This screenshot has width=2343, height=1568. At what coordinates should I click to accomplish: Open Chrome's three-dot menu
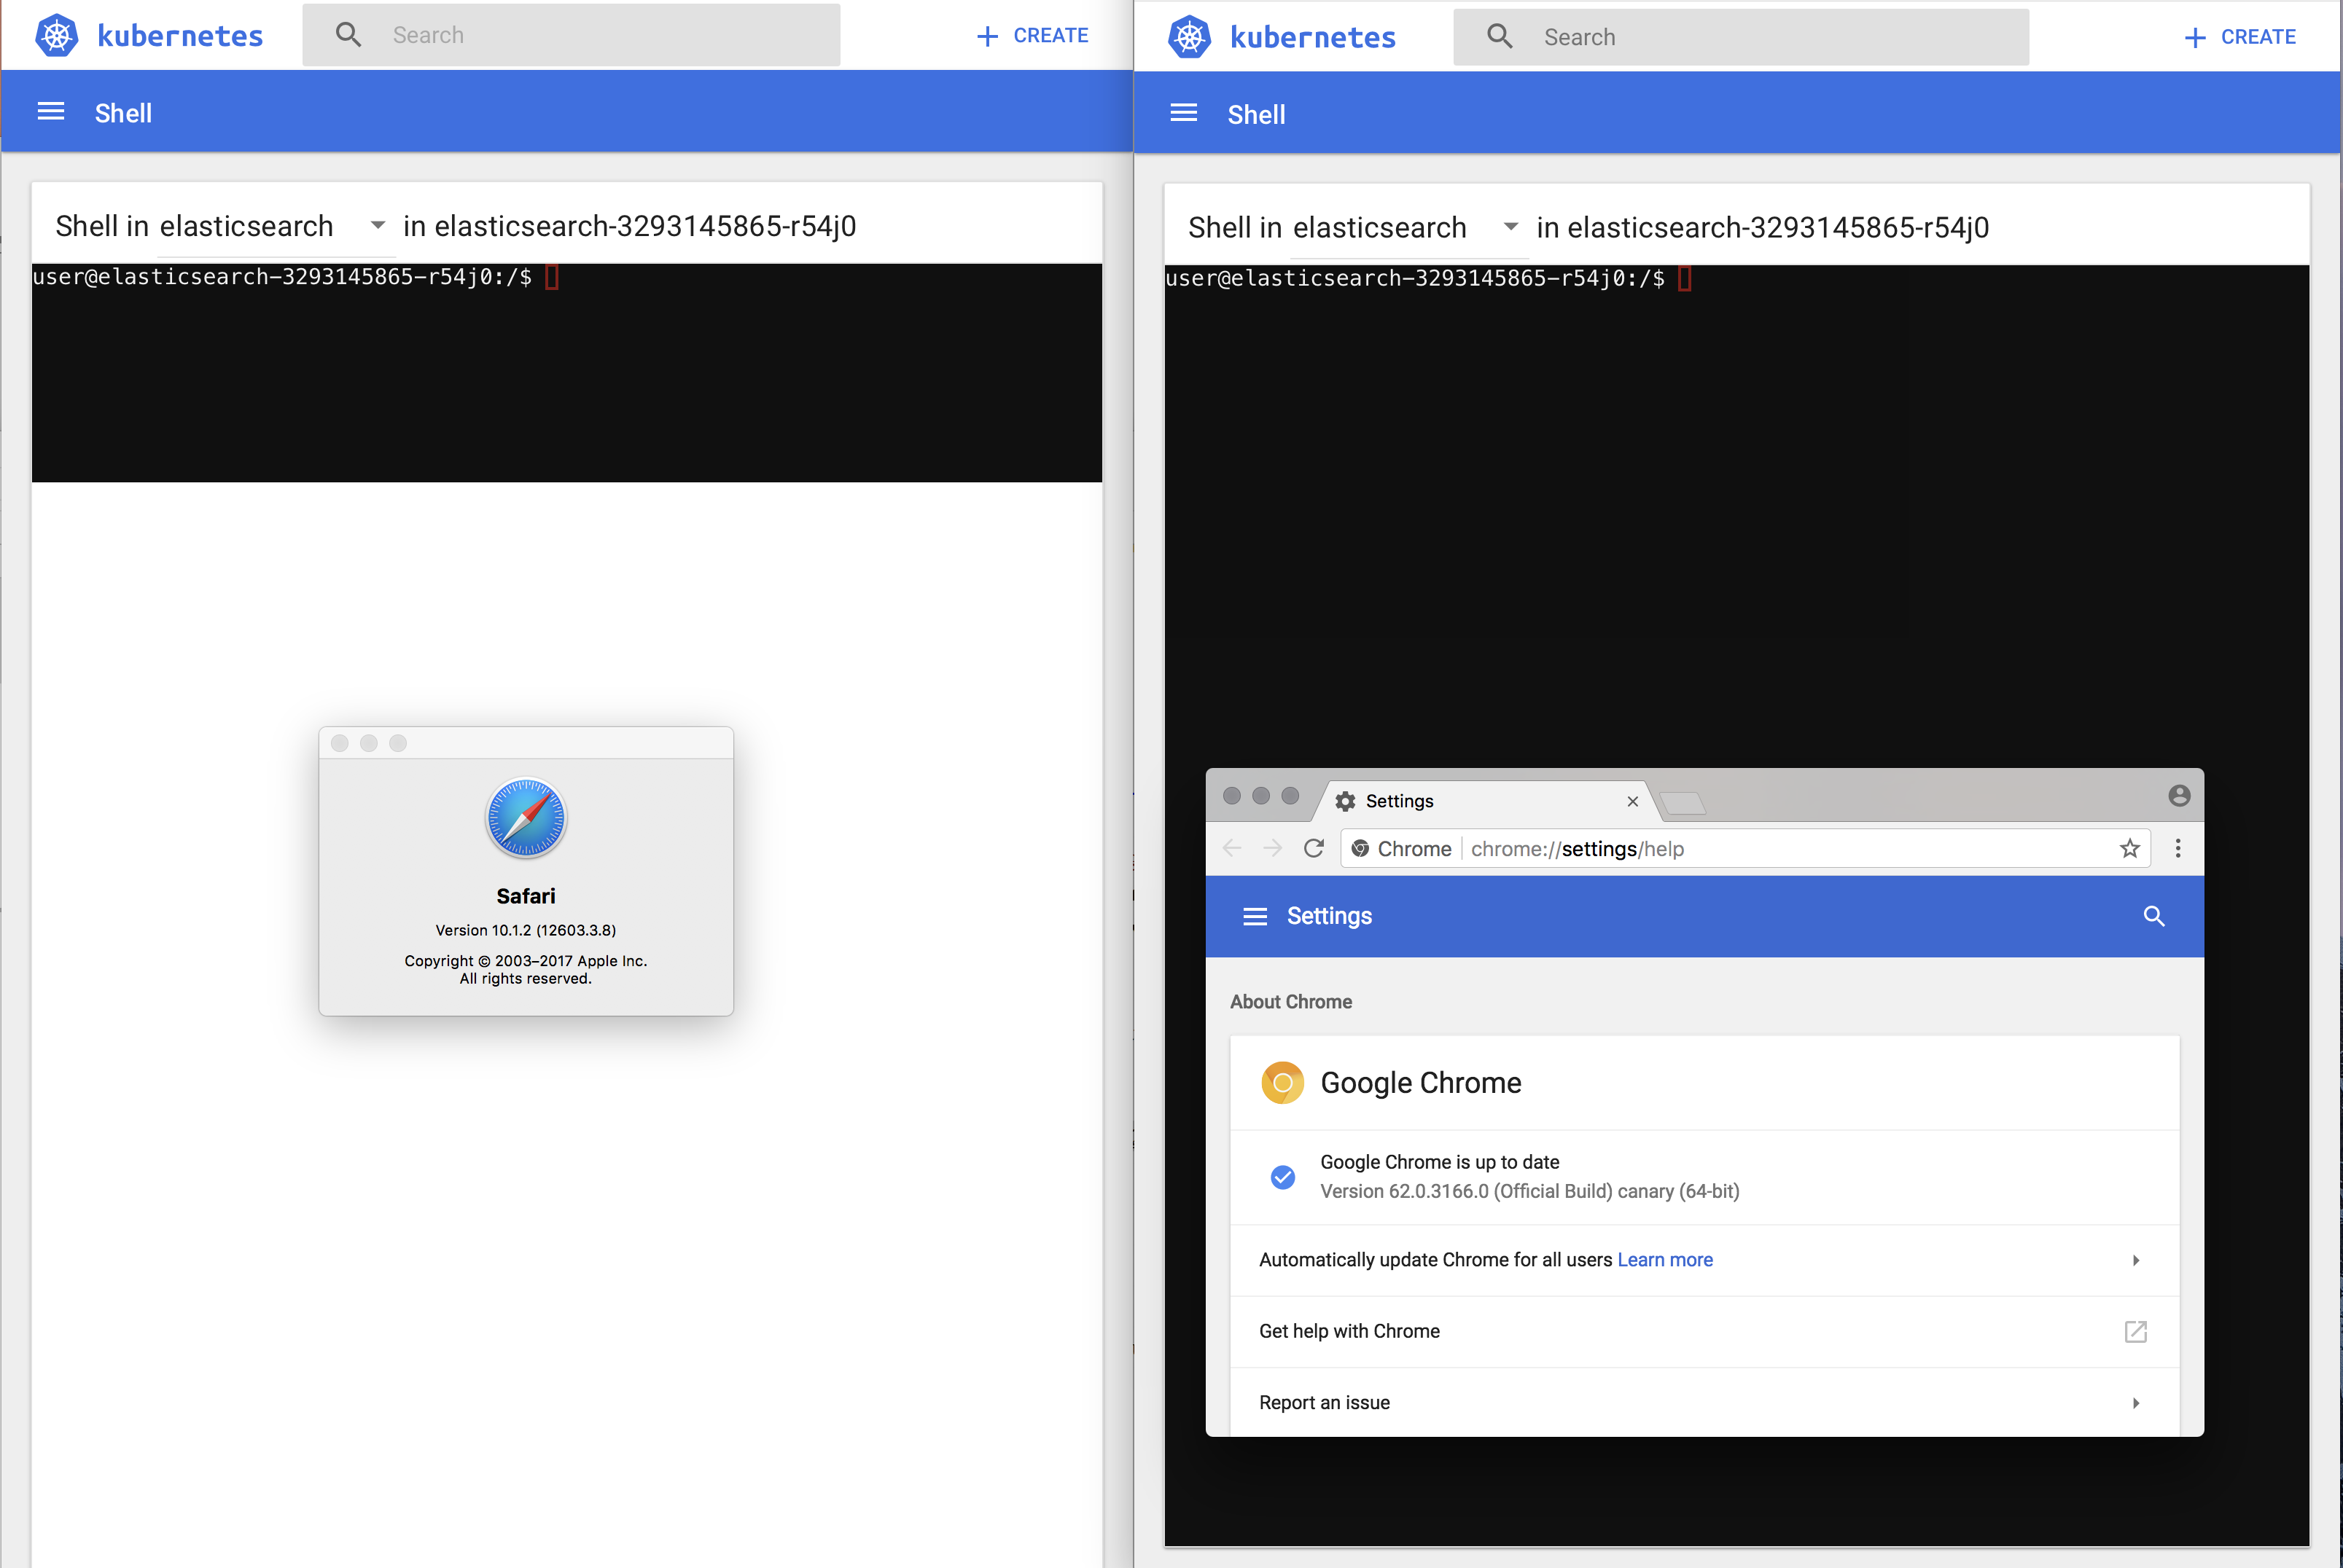click(2178, 848)
